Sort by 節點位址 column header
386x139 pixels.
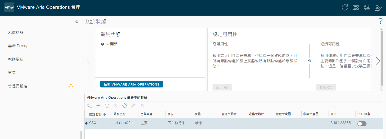pos(119,114)
